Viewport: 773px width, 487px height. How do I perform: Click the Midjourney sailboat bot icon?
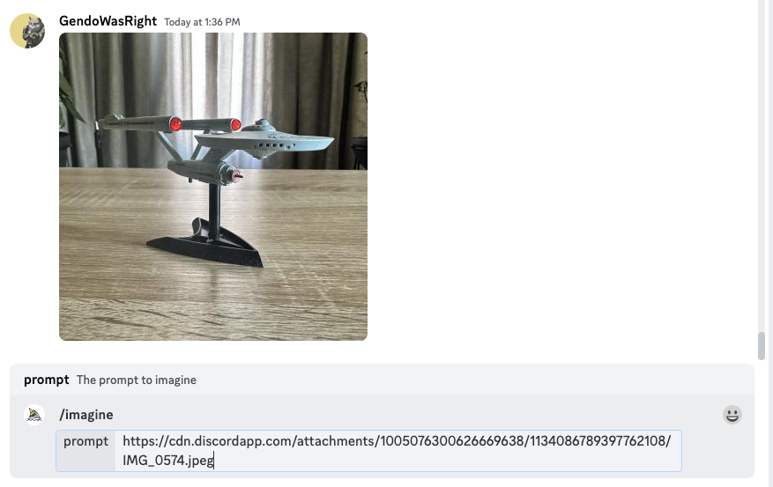click(x=34, y=415)
